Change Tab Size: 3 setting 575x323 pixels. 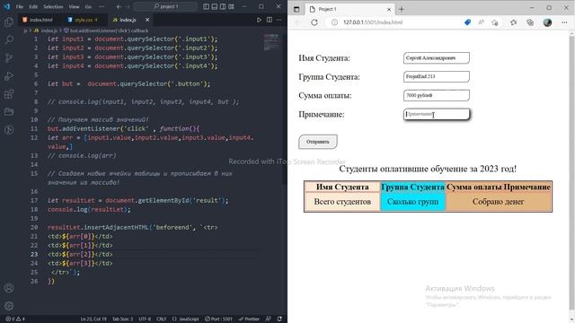coord(122,319)
